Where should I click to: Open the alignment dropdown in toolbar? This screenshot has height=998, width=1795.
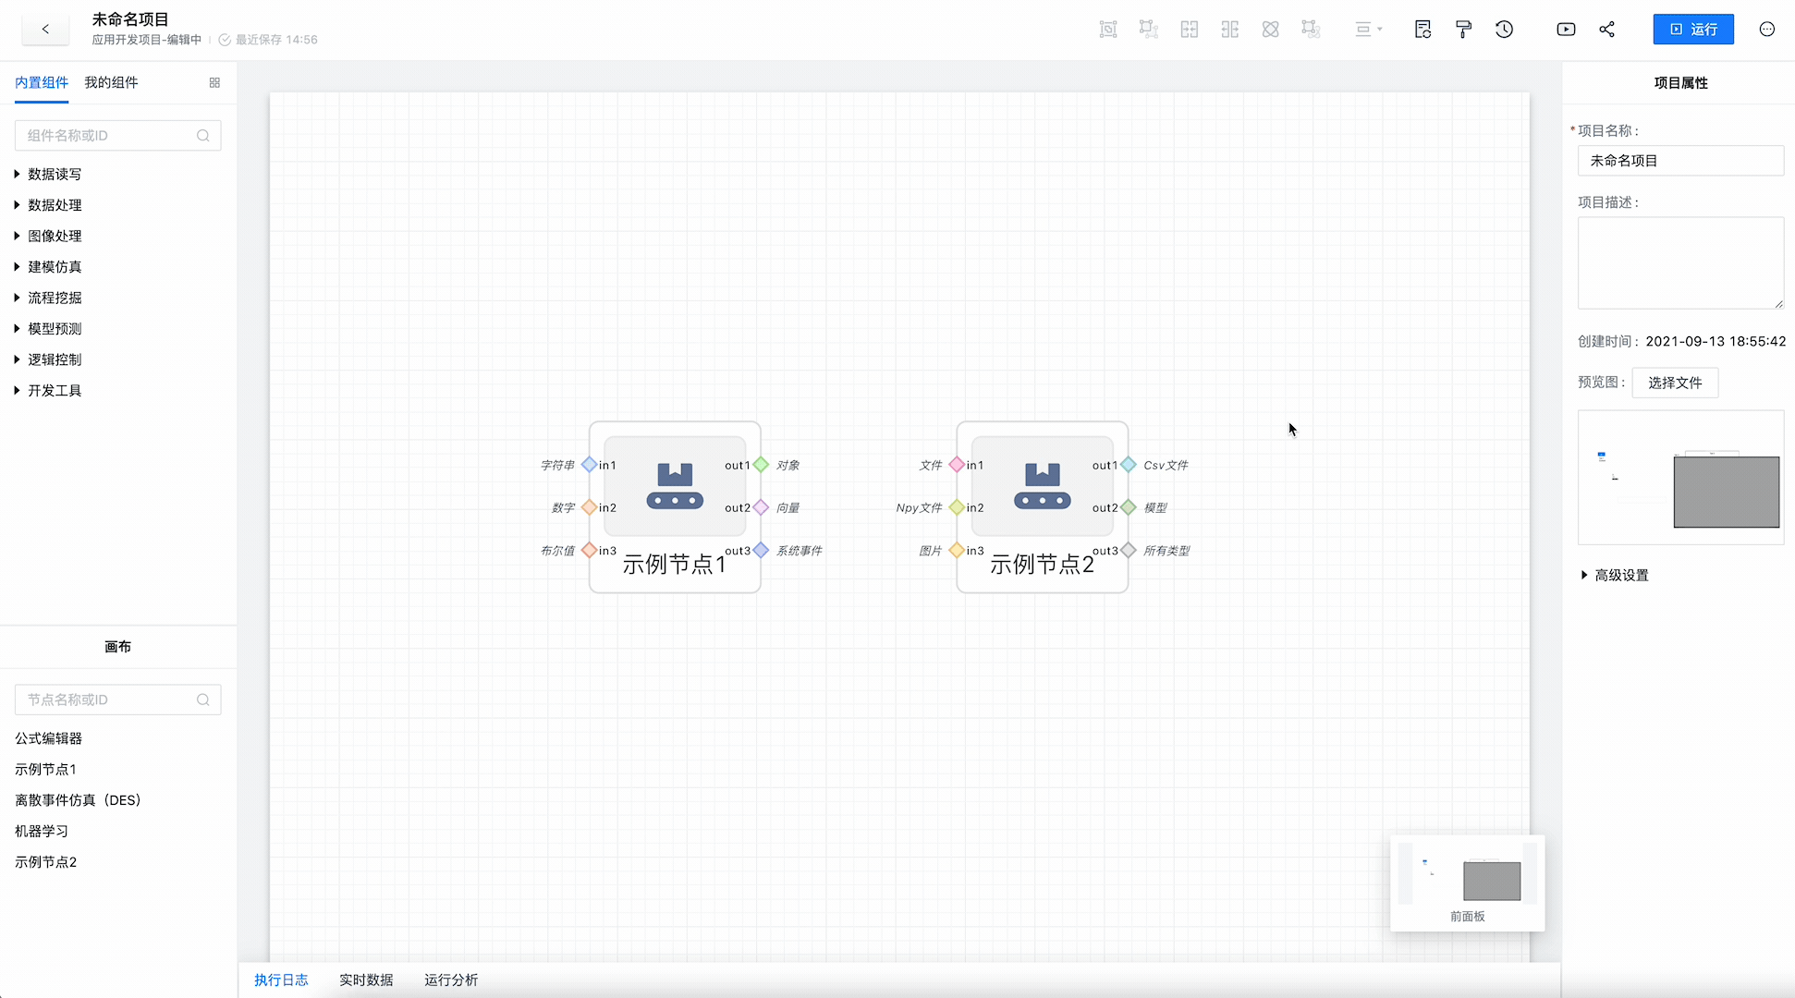(1368, 30)
